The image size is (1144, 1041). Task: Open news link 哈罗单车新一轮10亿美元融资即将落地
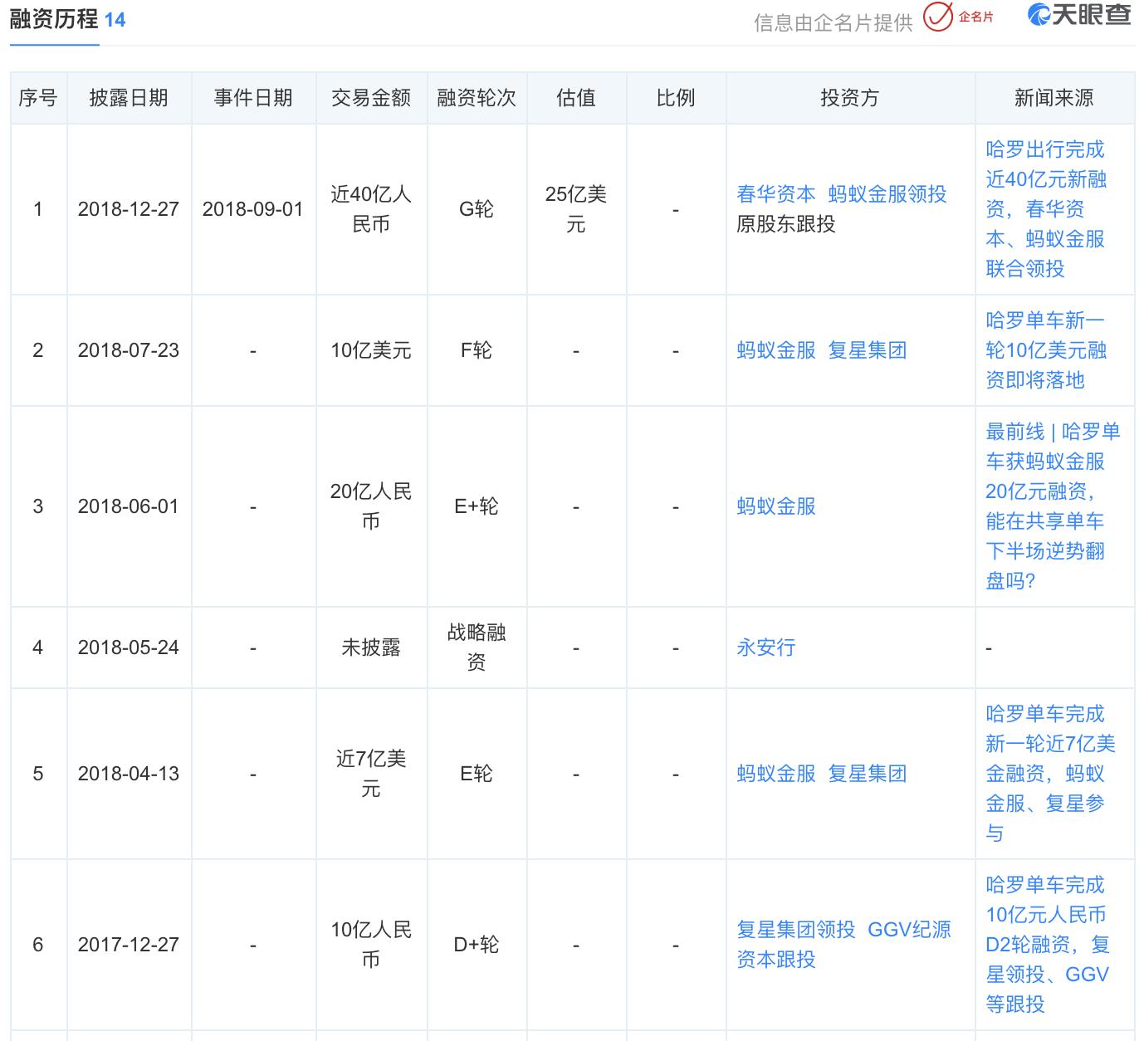point(1046,350)
